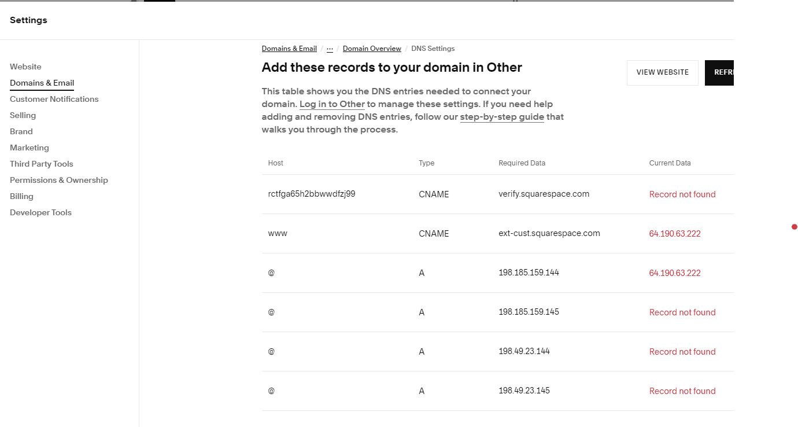Open the Domain Overview breadcrumb link
Screen dimensions: 798x427
(372, 49)
